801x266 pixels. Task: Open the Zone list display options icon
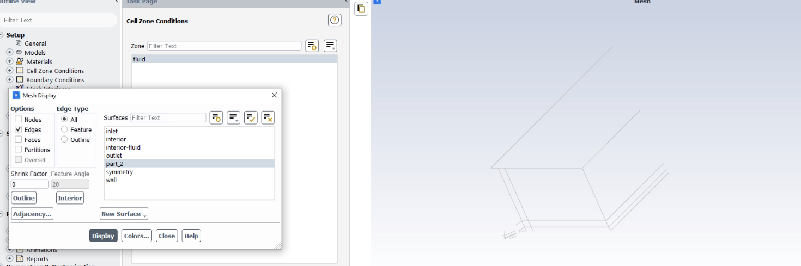[330, 46]
